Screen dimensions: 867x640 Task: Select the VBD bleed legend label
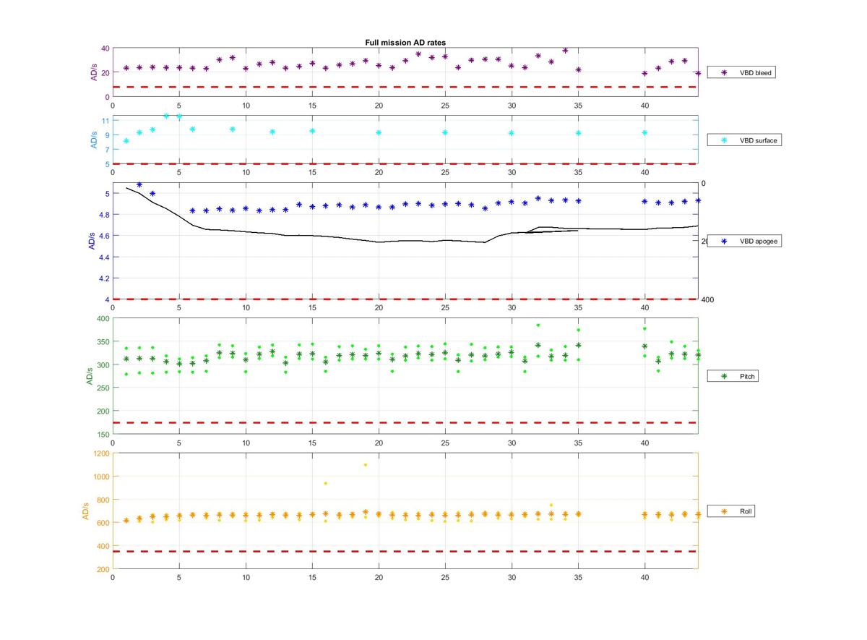[754, 73]
